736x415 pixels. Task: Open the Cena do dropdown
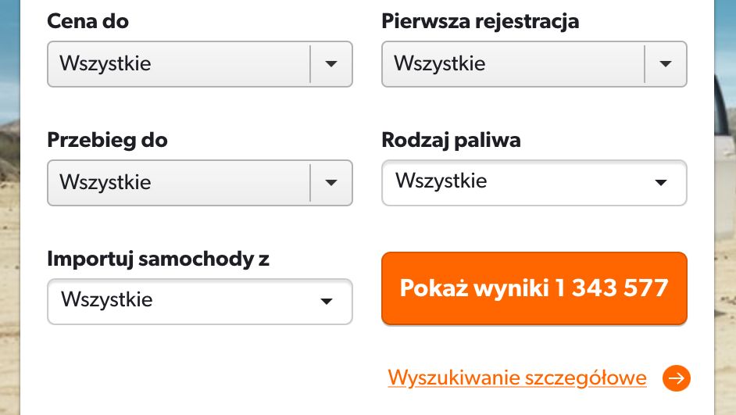[x=180, y=64]
